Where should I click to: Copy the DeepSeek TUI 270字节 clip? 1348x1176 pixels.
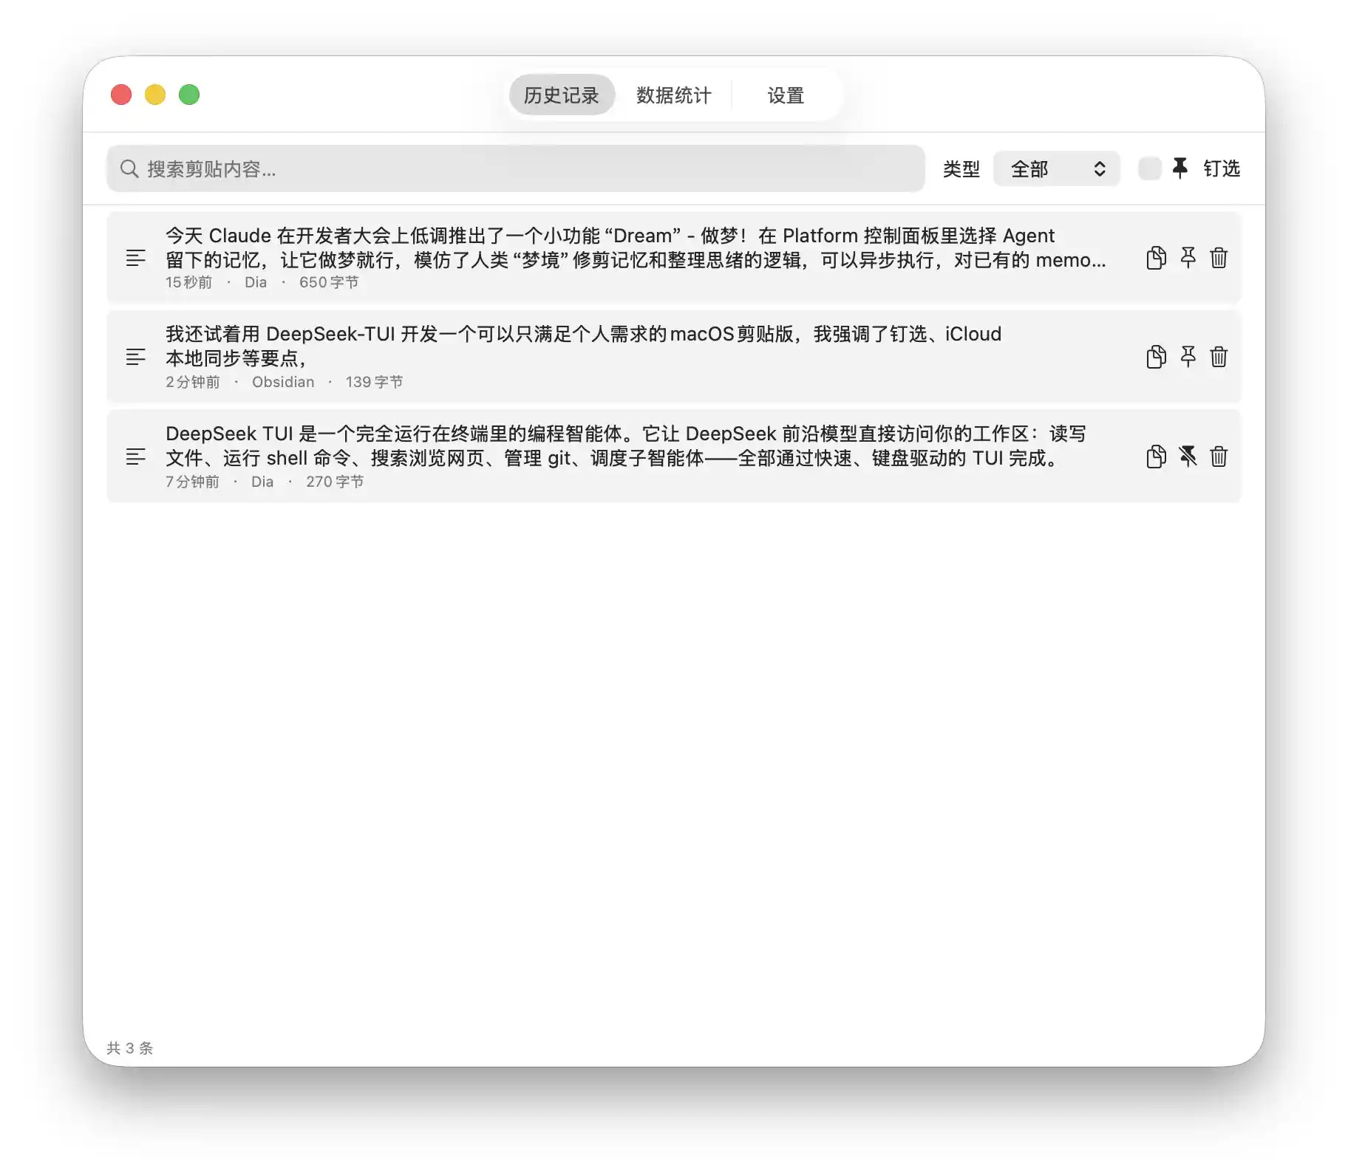1156,457
